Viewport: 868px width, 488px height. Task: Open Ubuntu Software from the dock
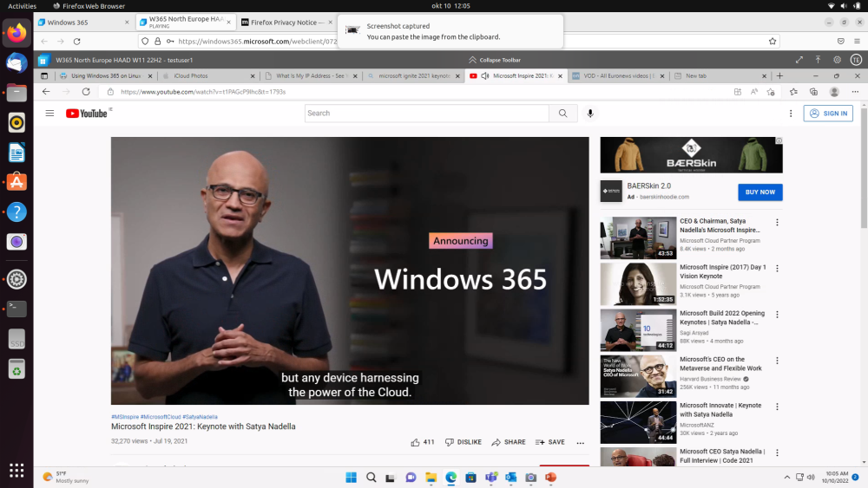click(16, 182)
